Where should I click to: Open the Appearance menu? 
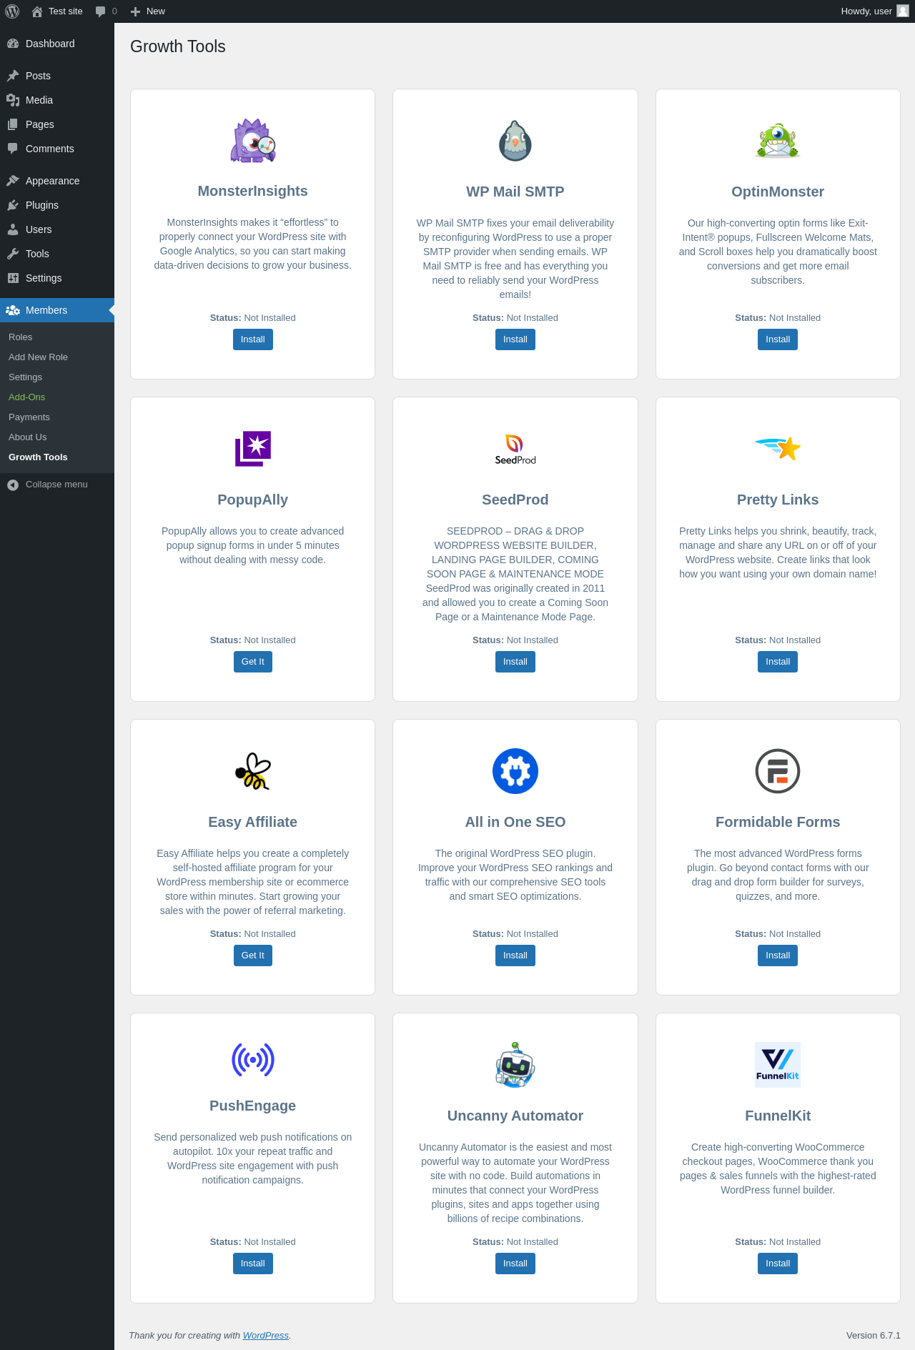pyautogui.click(x=57, y=181)
